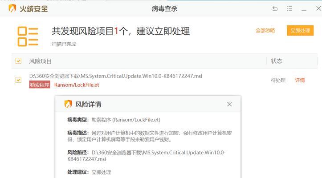The width and height of the screenshot is (322, 178).
Task: Click the 火绒安全 shield logo
Action: click(x=12, y=8)
